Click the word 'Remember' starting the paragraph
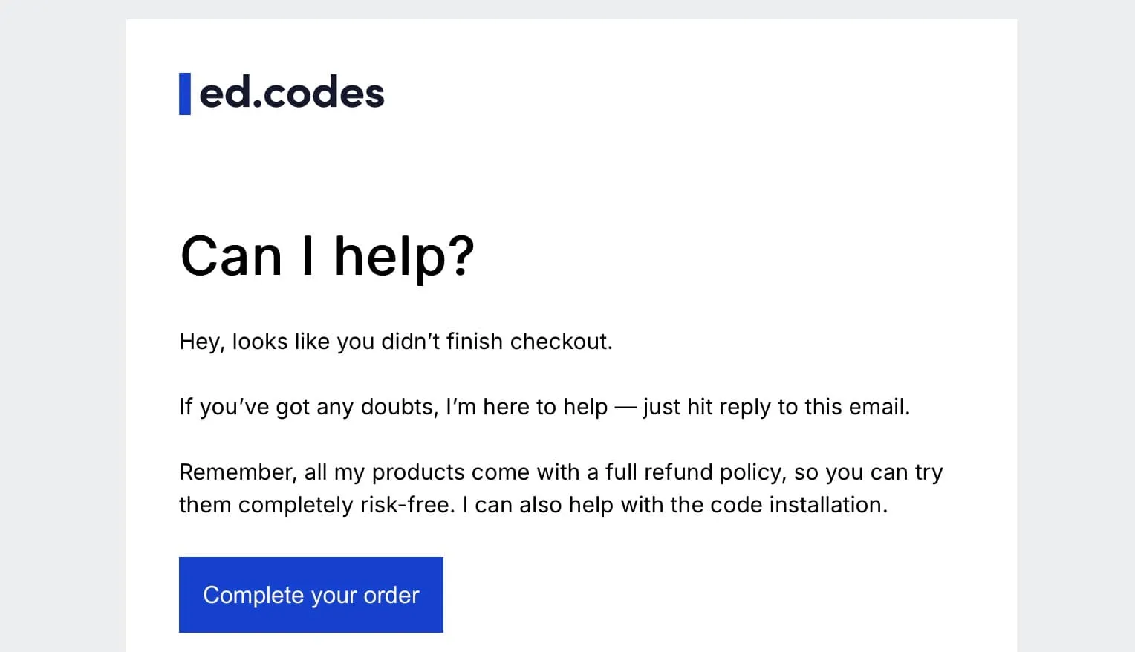1135x652 pixels. tap(238, 472)
